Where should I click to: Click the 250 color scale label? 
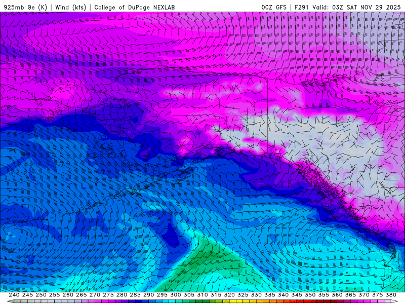click(41, 295)
